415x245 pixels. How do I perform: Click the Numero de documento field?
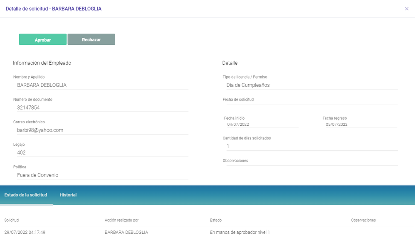pos(103,108)
